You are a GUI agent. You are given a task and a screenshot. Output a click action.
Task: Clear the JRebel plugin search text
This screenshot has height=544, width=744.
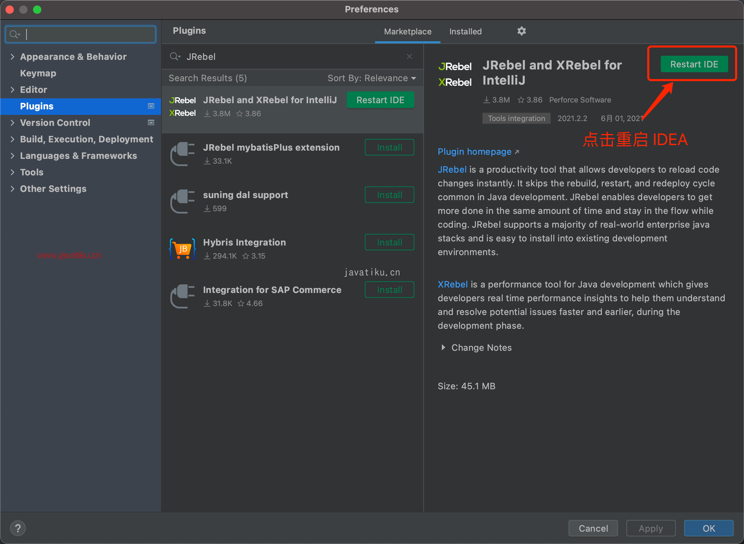410,56
